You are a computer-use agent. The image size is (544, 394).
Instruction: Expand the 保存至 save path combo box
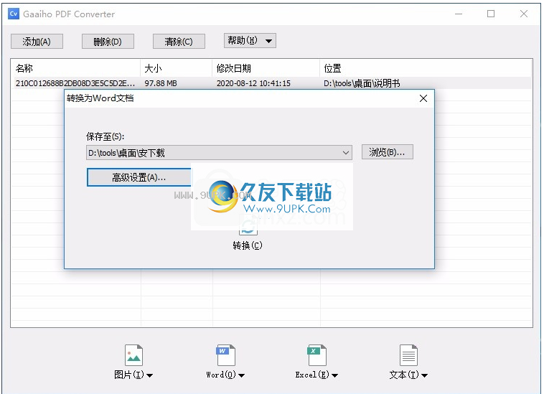point(345,153)
